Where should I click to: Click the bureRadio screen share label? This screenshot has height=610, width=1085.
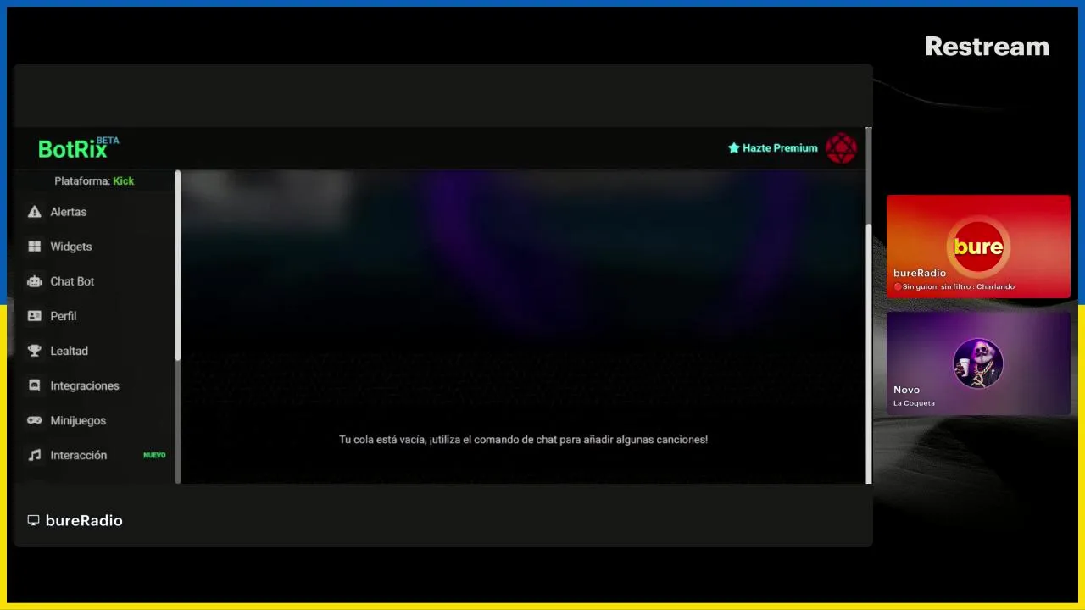pyautogui.click(x=84, y=520)
